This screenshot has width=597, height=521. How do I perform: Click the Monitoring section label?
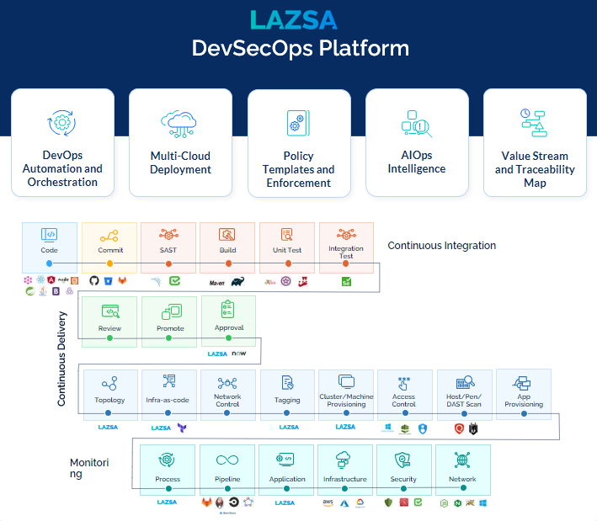(x=89, y=468)
